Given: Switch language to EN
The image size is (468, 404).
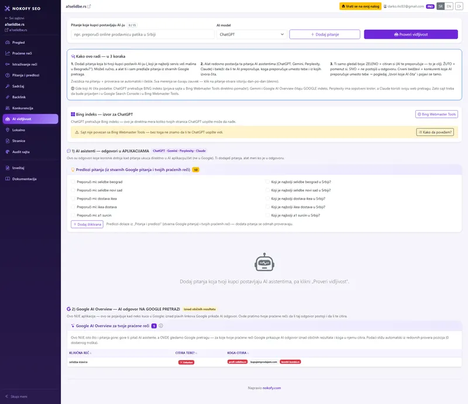Looking at the screenshot, I should coord(449,6).
